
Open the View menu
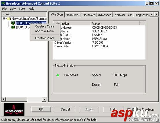click(x=13, y=9)
